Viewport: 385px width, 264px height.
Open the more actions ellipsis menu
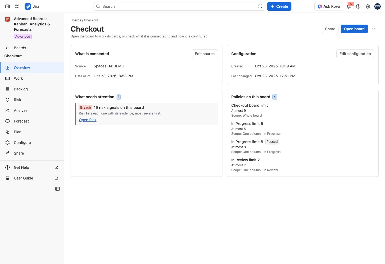click(x=374, y=29)
